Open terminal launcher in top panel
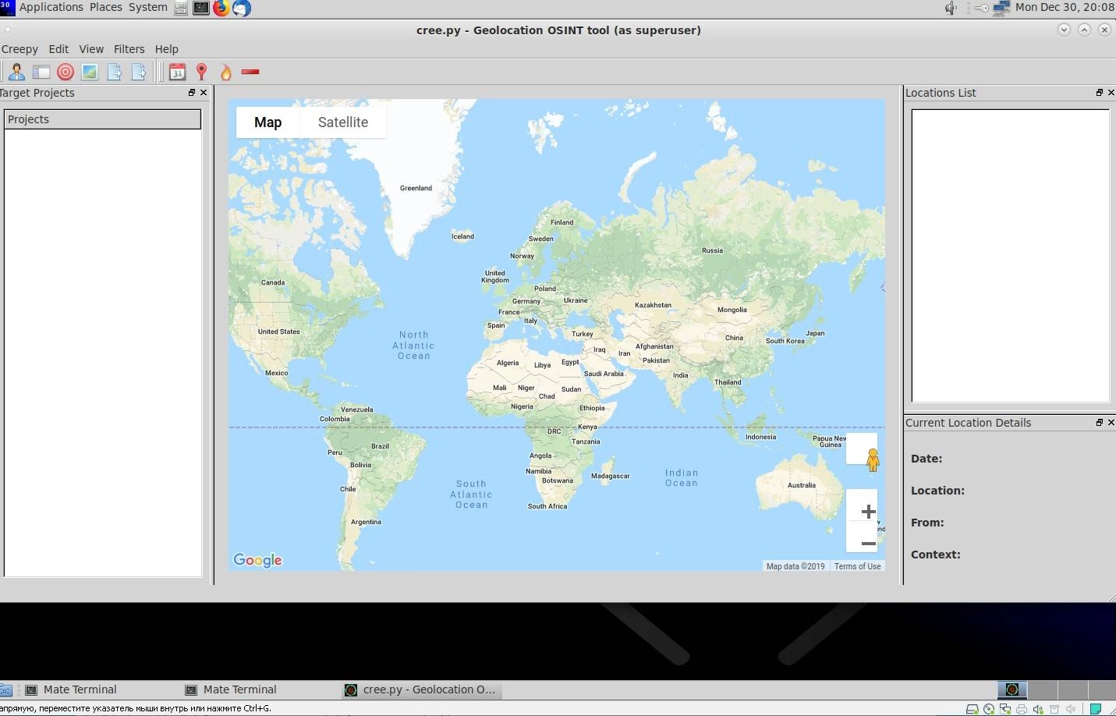 click(x=201, y=9)
